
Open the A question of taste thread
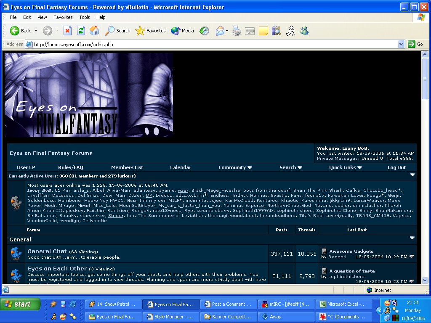pyautogui.click(x=352, y=271)
